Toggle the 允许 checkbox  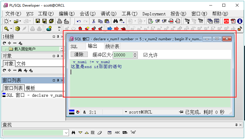(145, 55)
